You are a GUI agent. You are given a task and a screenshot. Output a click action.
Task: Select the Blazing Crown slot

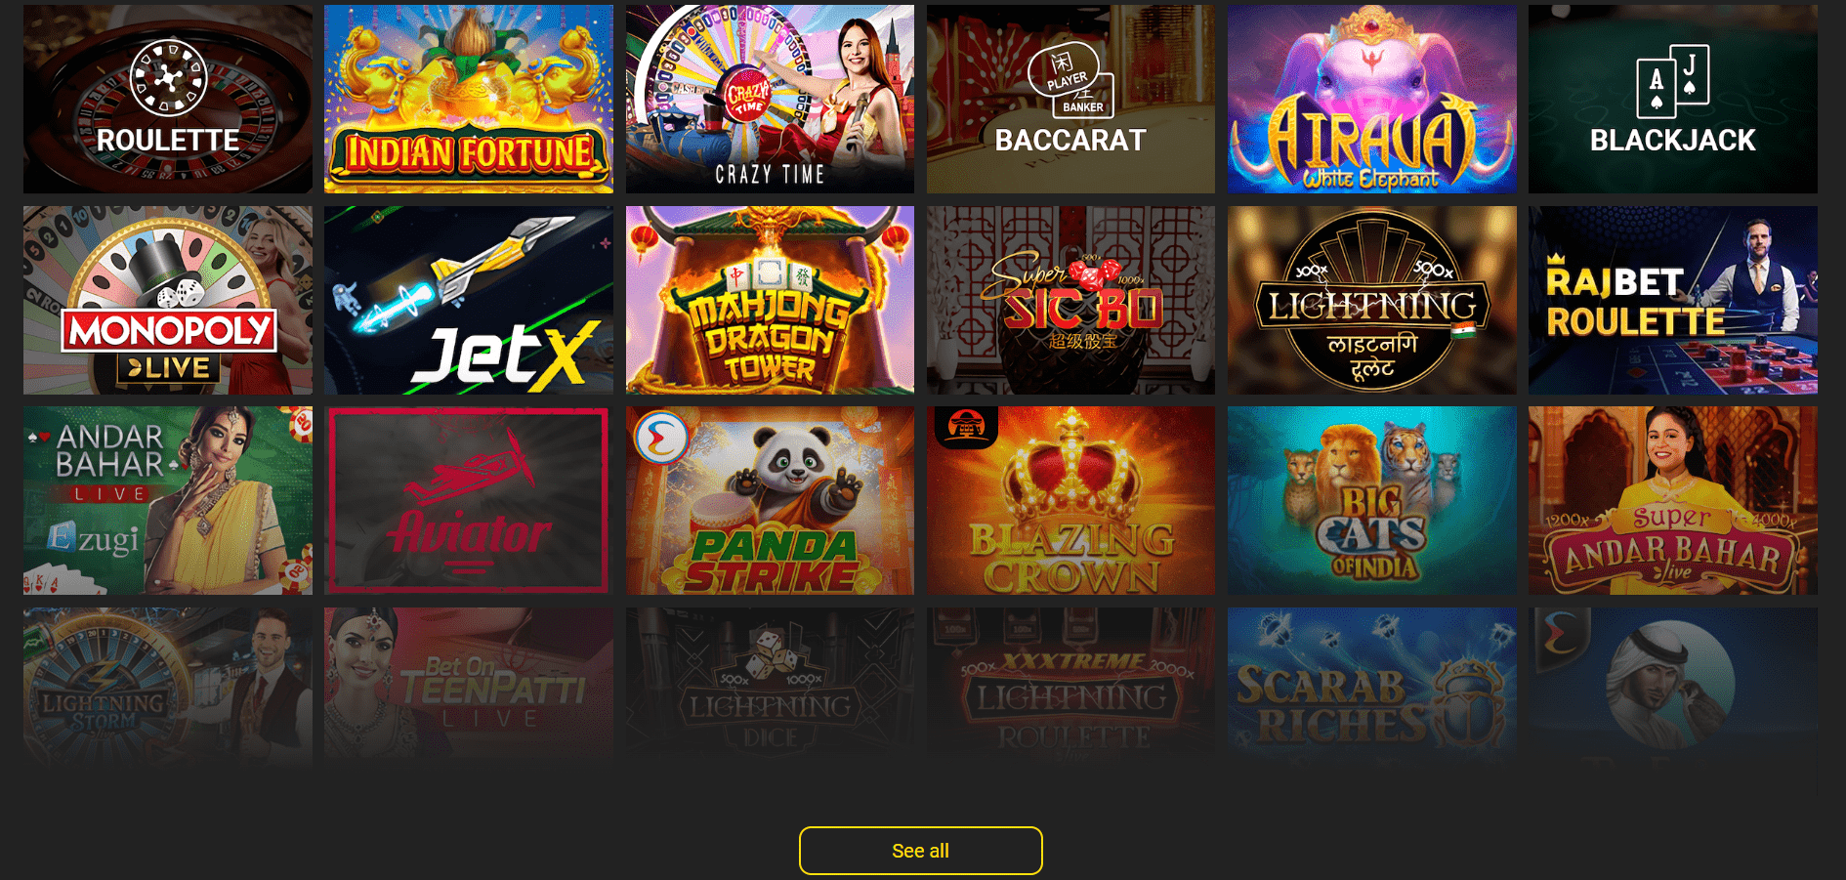(x=1070, y=501)
